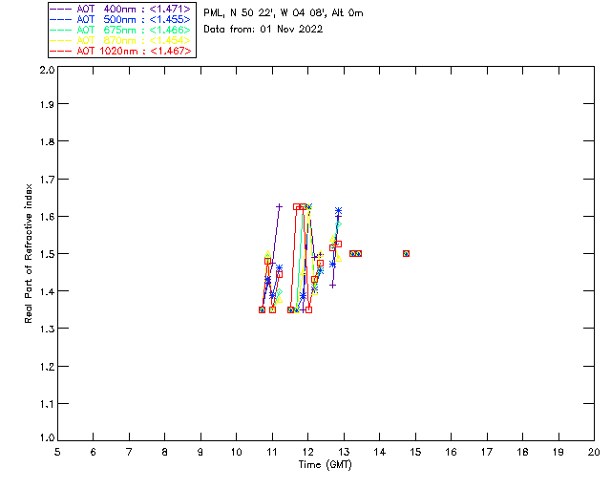Click the purple plus marker at 1.62 near 11.2 GMT
Viewport: 611px width, 489px height.
tap(279, 206)
